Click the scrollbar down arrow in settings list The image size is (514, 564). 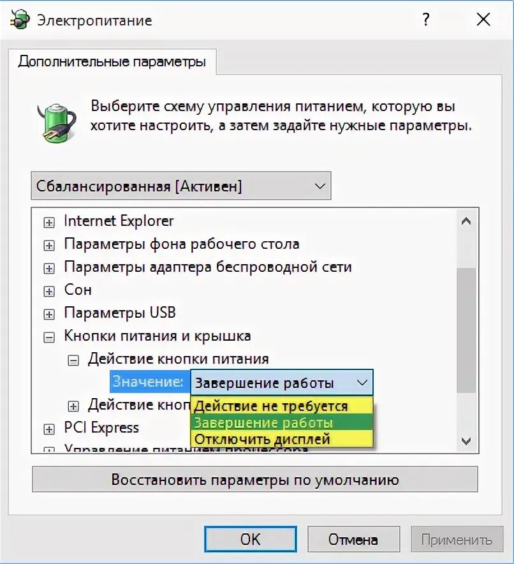coord(466,441)
